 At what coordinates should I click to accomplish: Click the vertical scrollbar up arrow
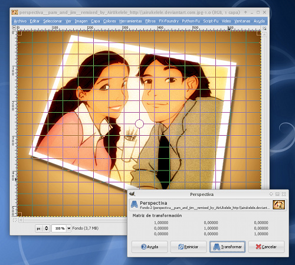coord(264,35)
